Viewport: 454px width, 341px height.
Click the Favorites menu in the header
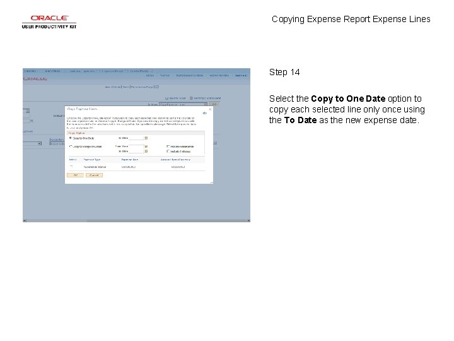click(x=30, y=71)
